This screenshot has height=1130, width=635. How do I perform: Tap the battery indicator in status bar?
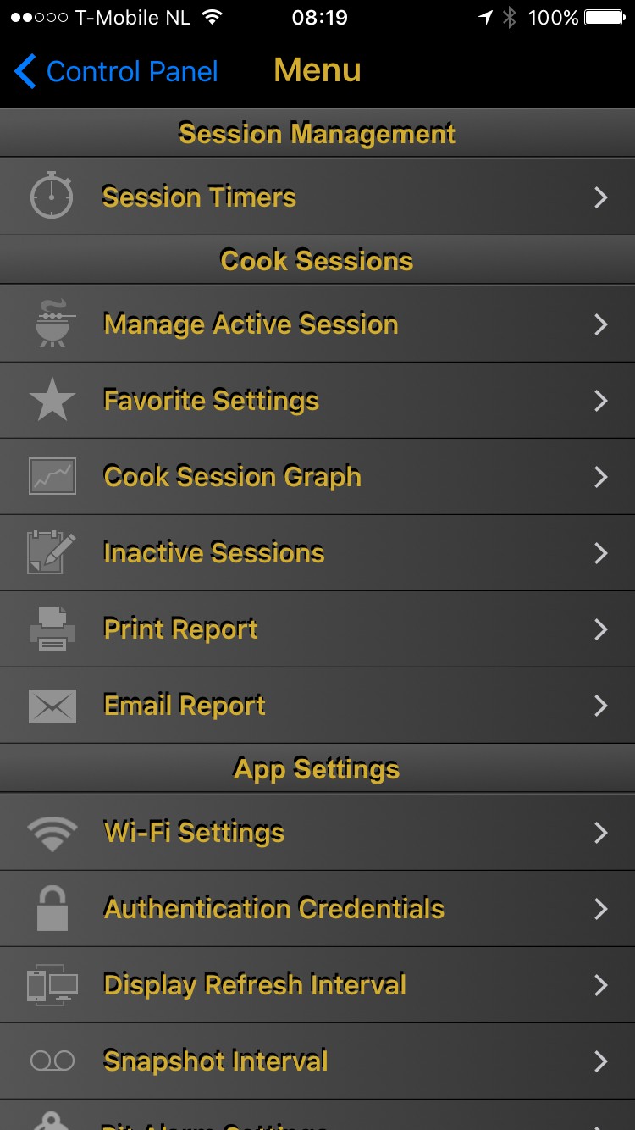604,17
